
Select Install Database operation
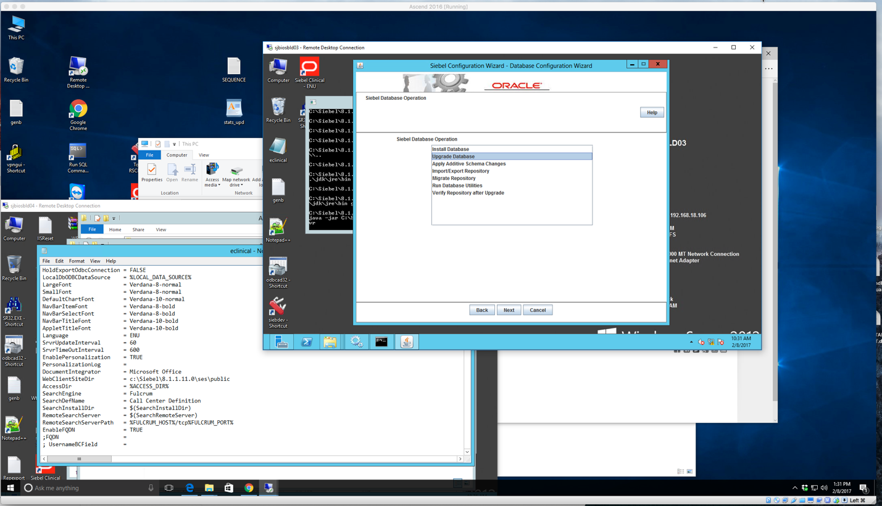tap(512, 149)
